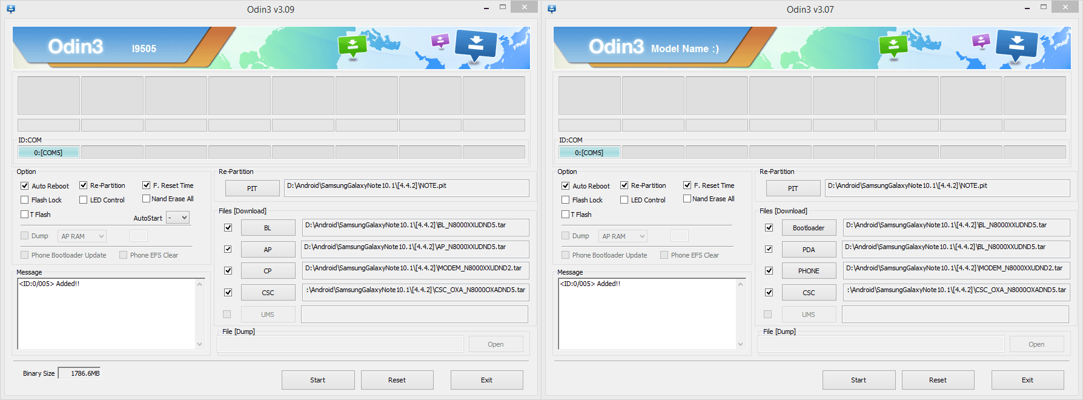Click the Bootloader button in v3.07
The height and width of the screenshot is (400, 1083).
(x=809, y=228)
